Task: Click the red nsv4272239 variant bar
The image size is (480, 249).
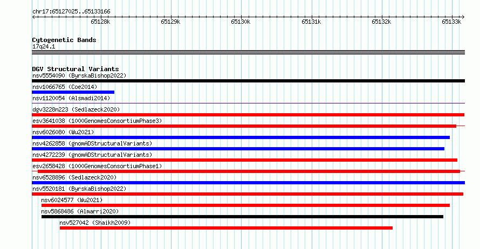Action: tap(245, 160)
